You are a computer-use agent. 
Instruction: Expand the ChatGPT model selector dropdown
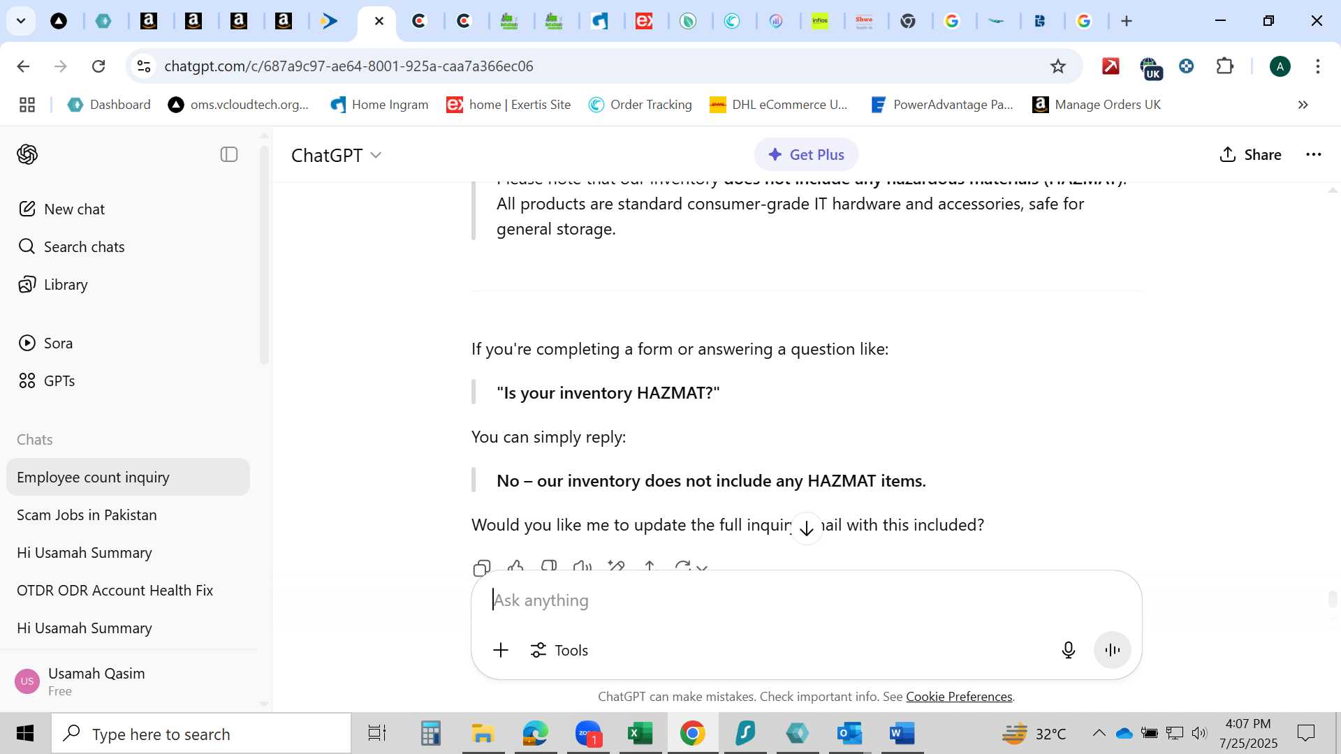click(x=336, y=155)
